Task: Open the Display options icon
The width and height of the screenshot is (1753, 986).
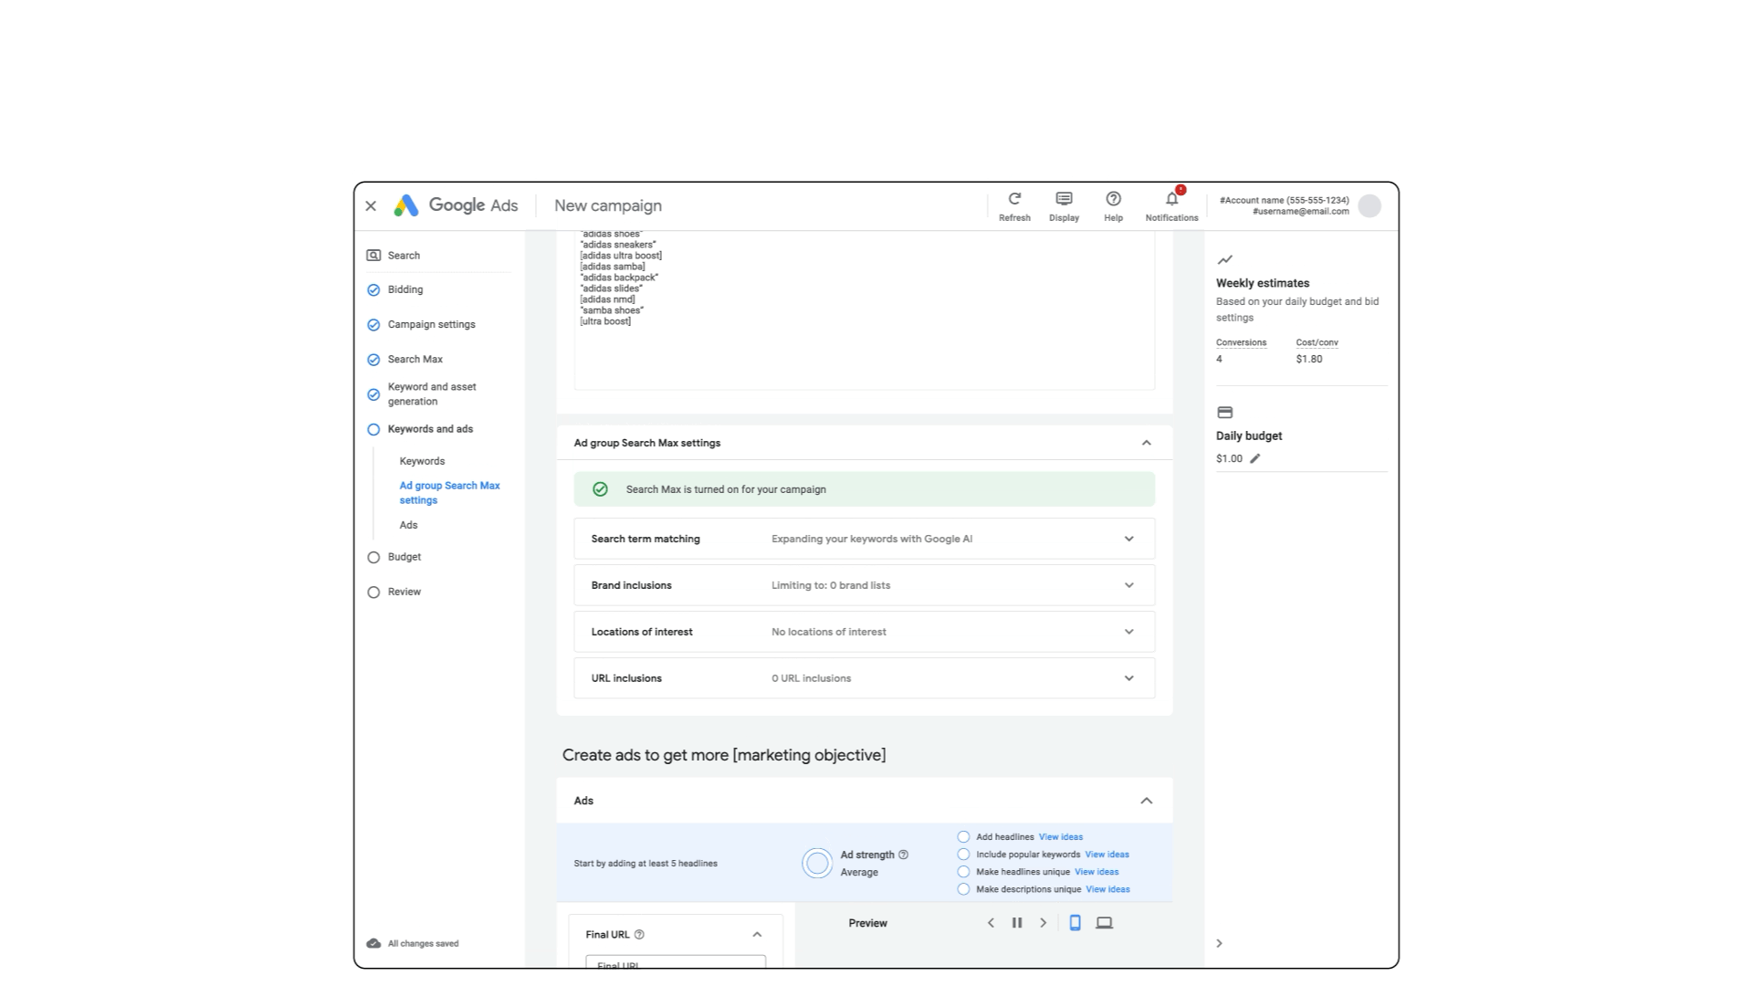Action: click(1064, 199)
